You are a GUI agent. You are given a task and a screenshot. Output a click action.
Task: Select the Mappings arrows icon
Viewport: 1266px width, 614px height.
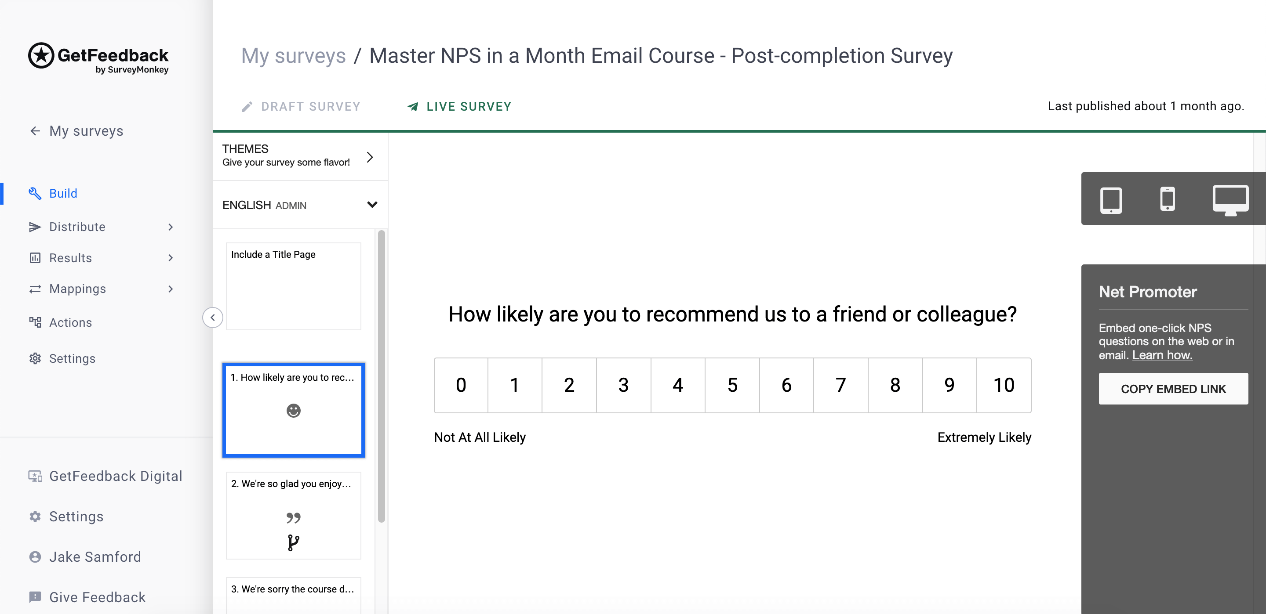click(x=34, y=289)
